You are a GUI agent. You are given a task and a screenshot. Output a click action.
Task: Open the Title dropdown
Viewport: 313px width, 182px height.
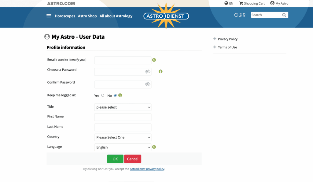(x=123, y=107)
